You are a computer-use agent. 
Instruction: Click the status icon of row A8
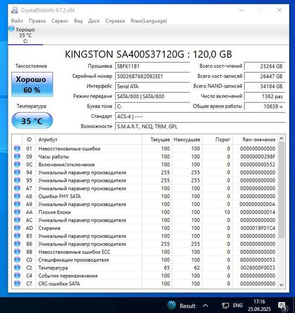(17, 196)
